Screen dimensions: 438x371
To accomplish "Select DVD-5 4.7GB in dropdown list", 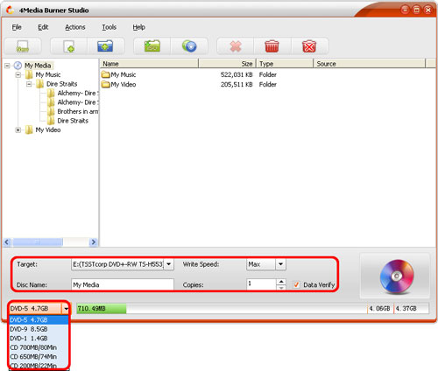I will (39, 320).
